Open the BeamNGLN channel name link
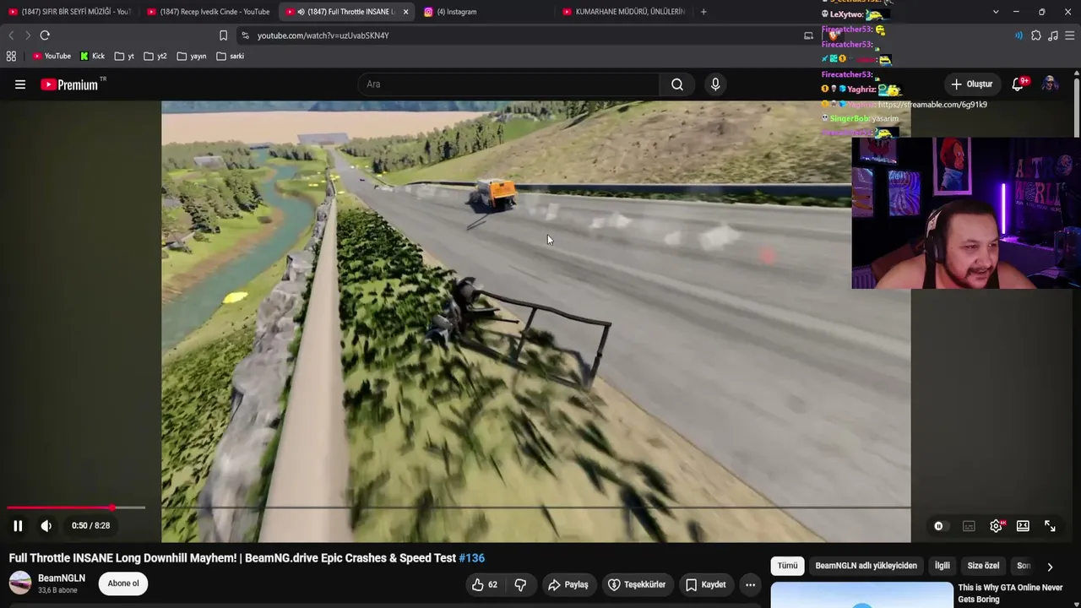The height and width of the screenshot is (608, 1081). click(x=62, y=578)
